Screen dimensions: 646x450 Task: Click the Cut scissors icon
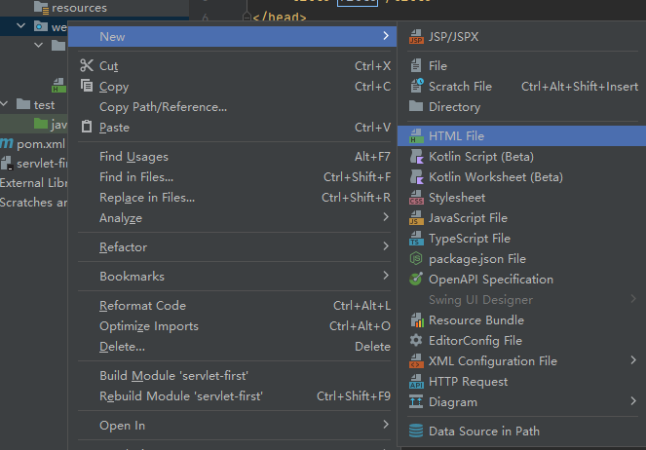[86, 66]
